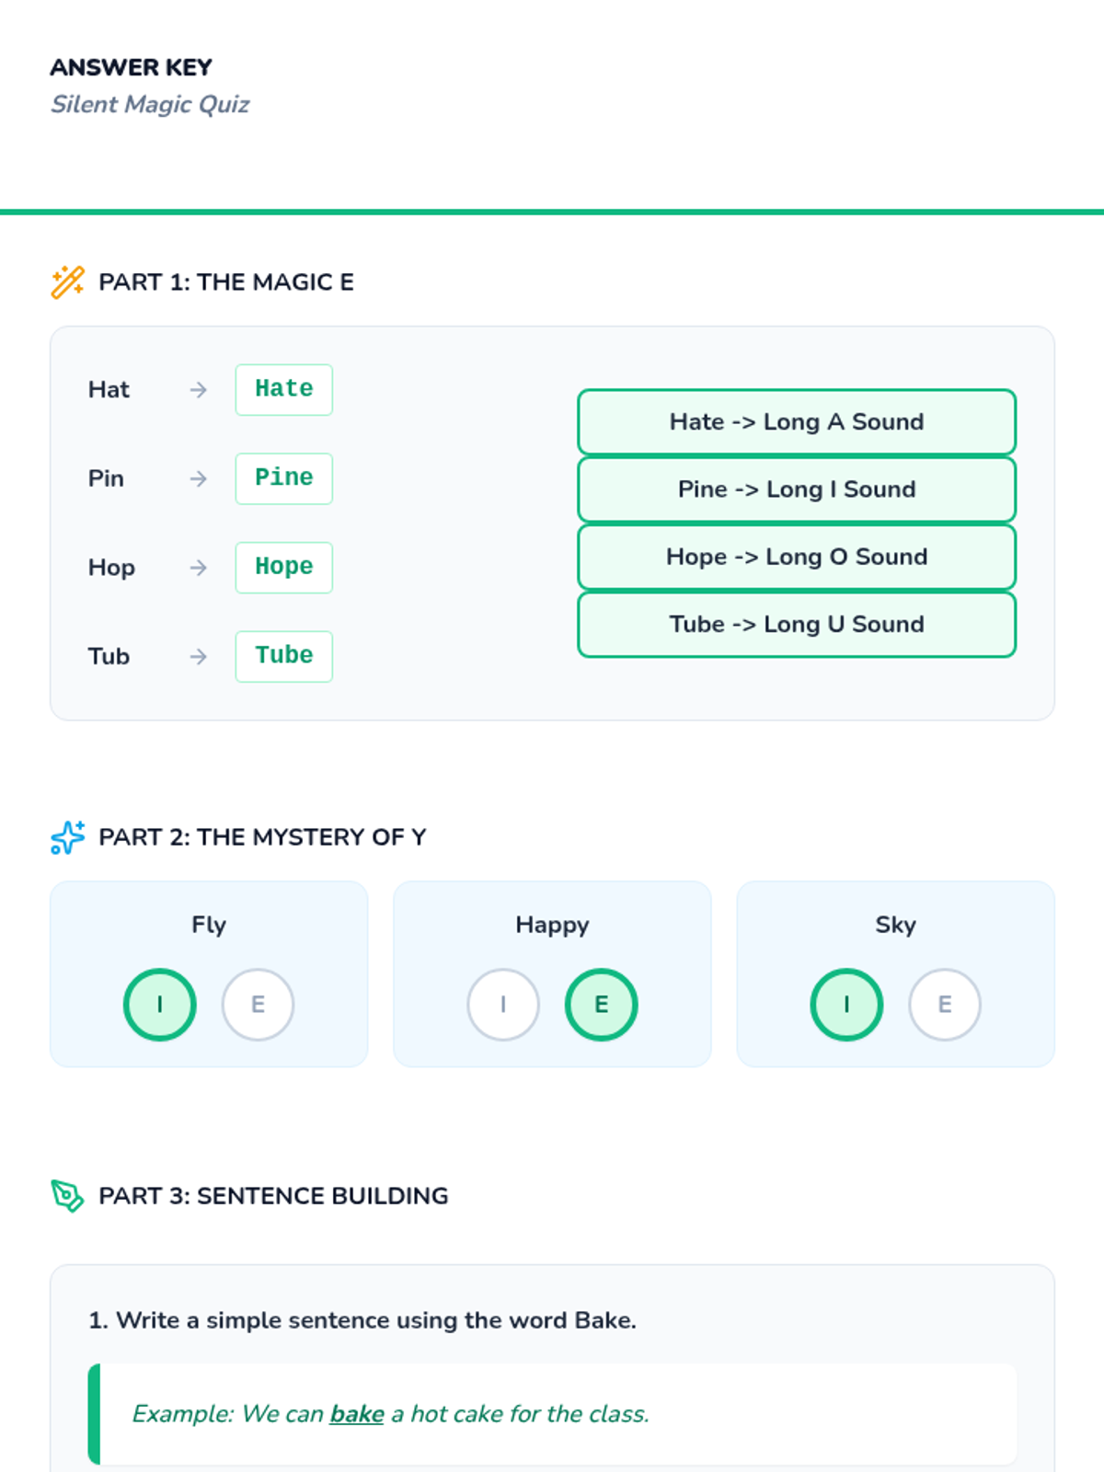Select the I option under Fly
This screenshot has width=1104, height=1472.
[160, 1005]
